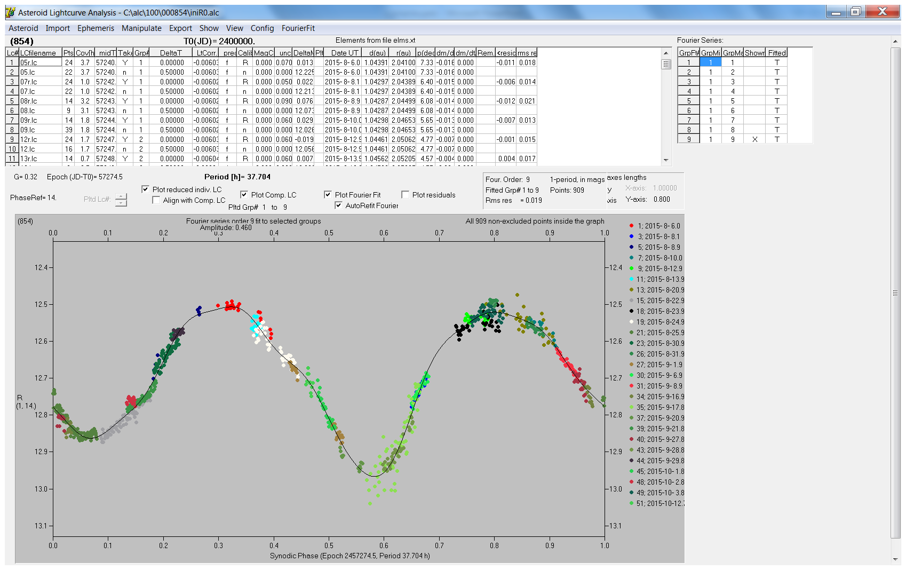Click X-axis value 1.00000
Image resolution: width=906 pixels, height=570 pixels.
pyautogui.click(x=665, y=188)
